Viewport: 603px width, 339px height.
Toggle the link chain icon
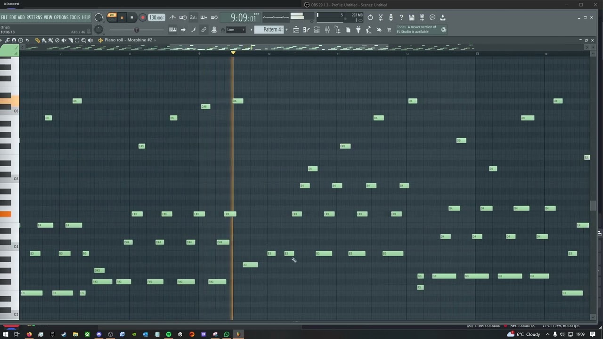(x=204, y=30)
